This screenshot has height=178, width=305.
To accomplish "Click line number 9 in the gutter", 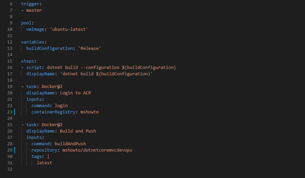I will click(x=11, y=23).
